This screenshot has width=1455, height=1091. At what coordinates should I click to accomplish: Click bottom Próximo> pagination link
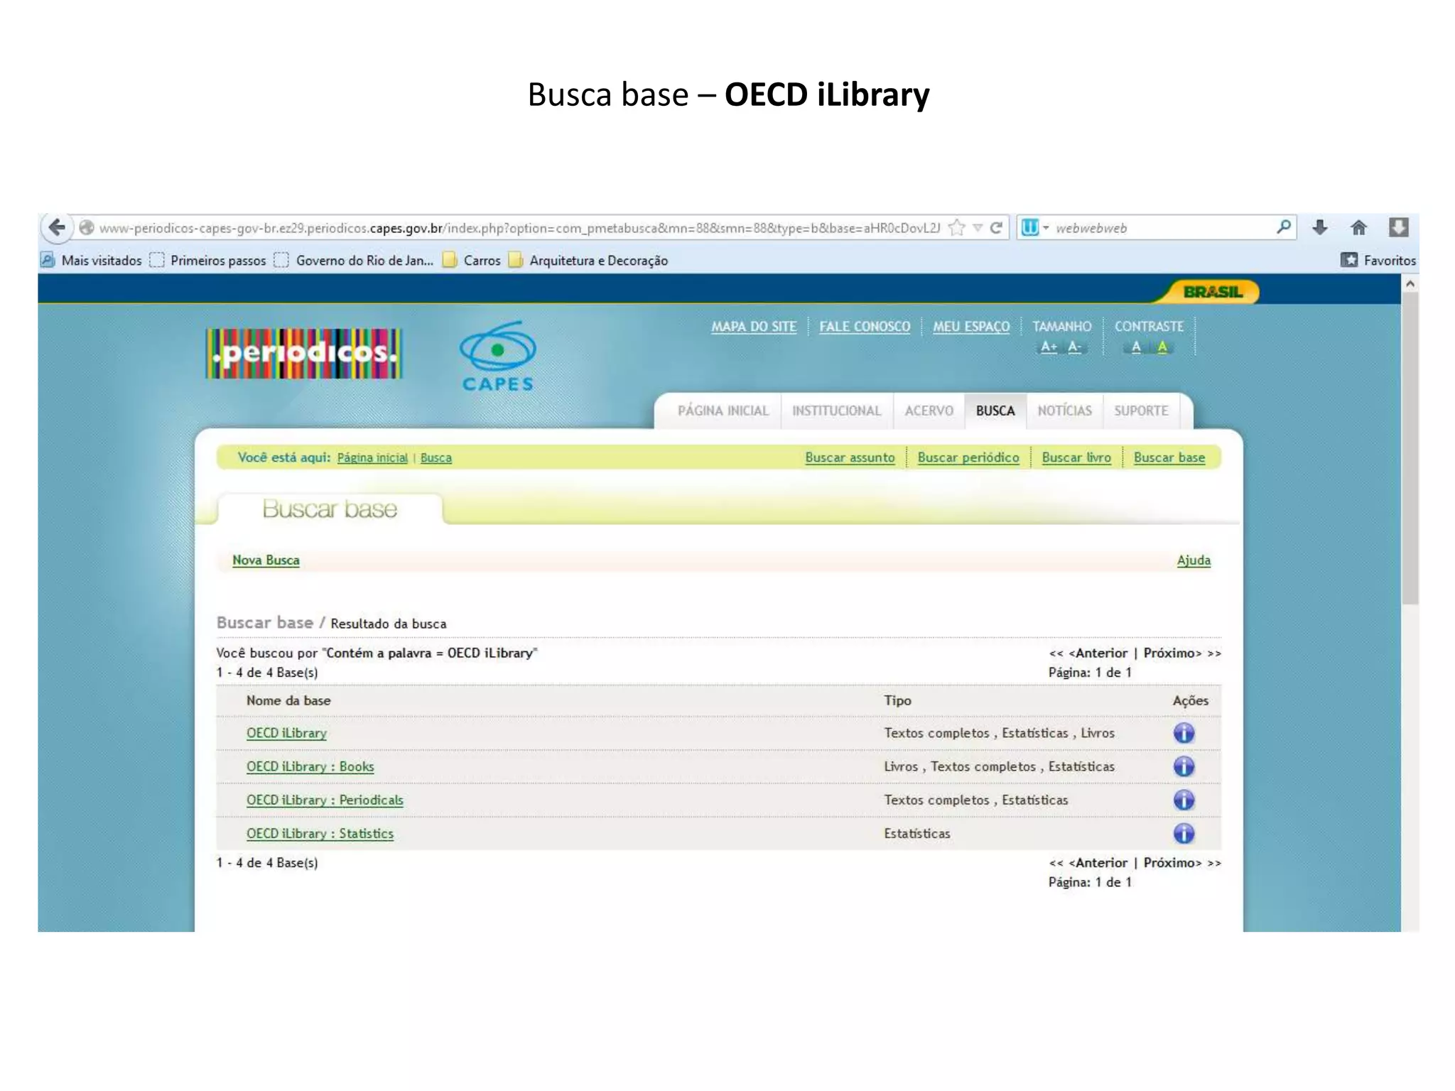[1172, 863]
